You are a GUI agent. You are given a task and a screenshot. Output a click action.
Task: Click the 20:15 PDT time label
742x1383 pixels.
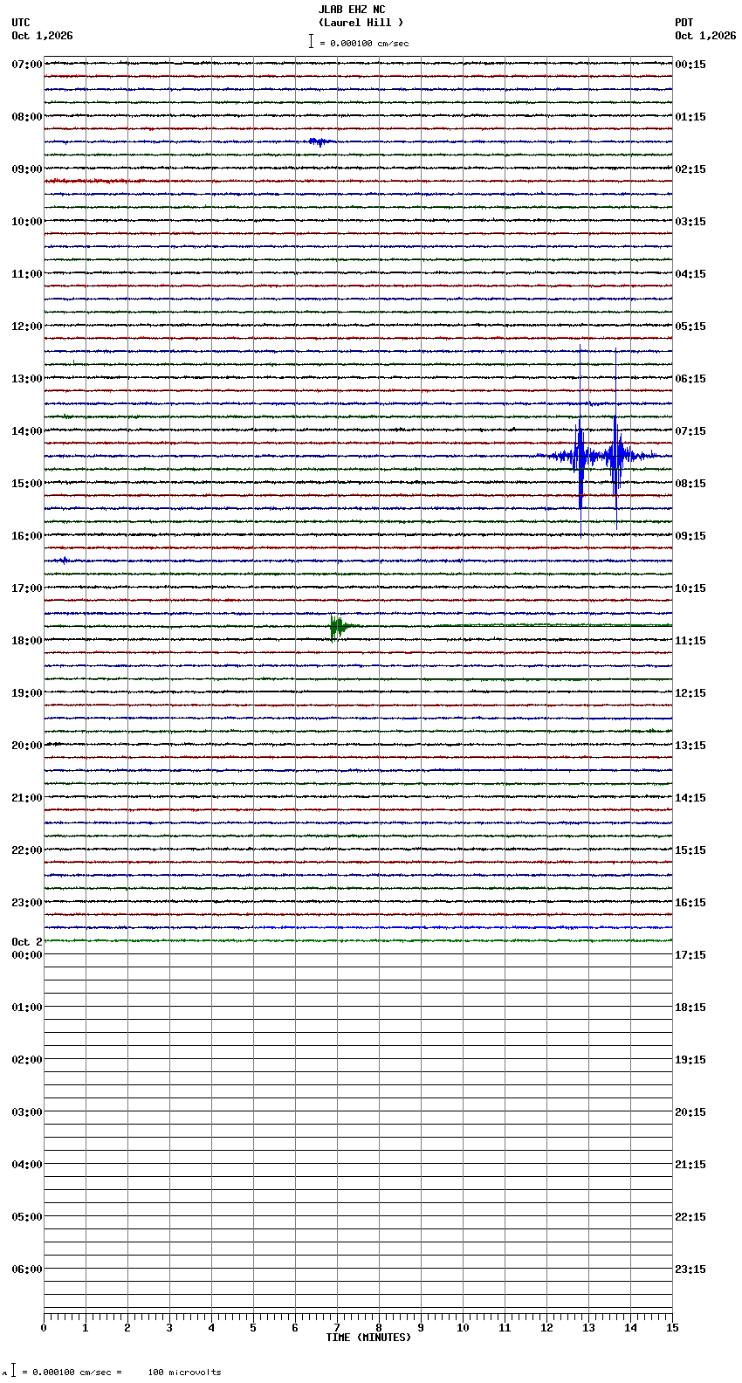(690, 1112)
